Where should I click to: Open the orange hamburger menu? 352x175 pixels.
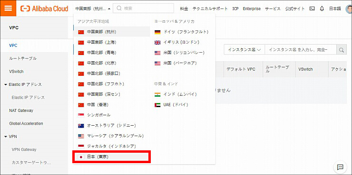[x=8, y=8]
